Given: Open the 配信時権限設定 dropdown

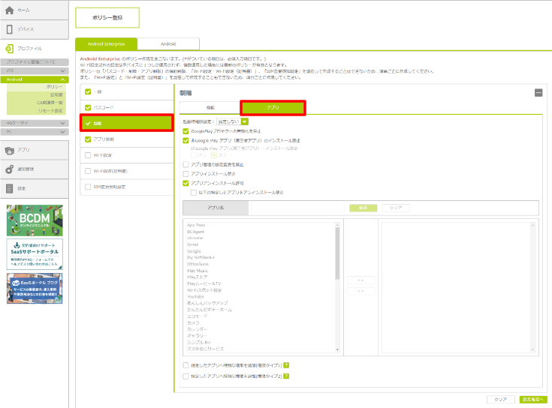Looking at the screenshot, I should click(x=246, y=121).
